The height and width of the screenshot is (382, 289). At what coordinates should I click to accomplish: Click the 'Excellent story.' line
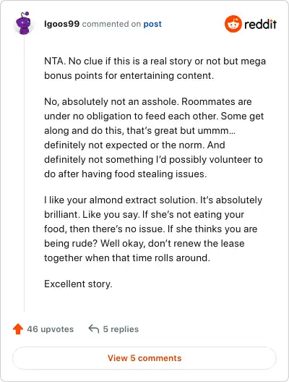point(78,284)
